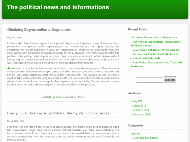The height and width of the screenshot is (142, 190).
Task: Click the 'May 1st, 2011' post date
Action: [x=14, y=38]
